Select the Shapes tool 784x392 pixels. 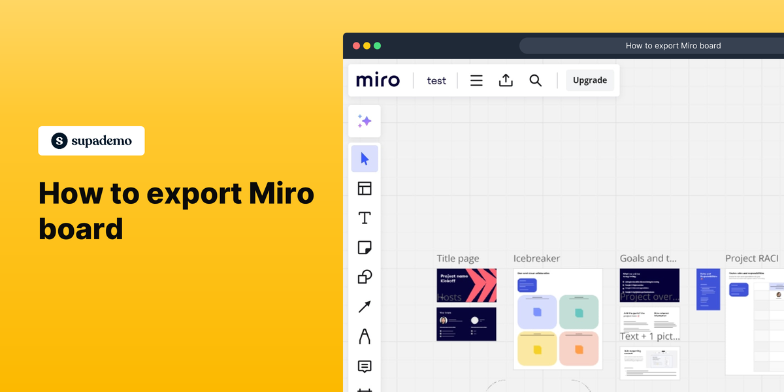click(x=365, y=277)
